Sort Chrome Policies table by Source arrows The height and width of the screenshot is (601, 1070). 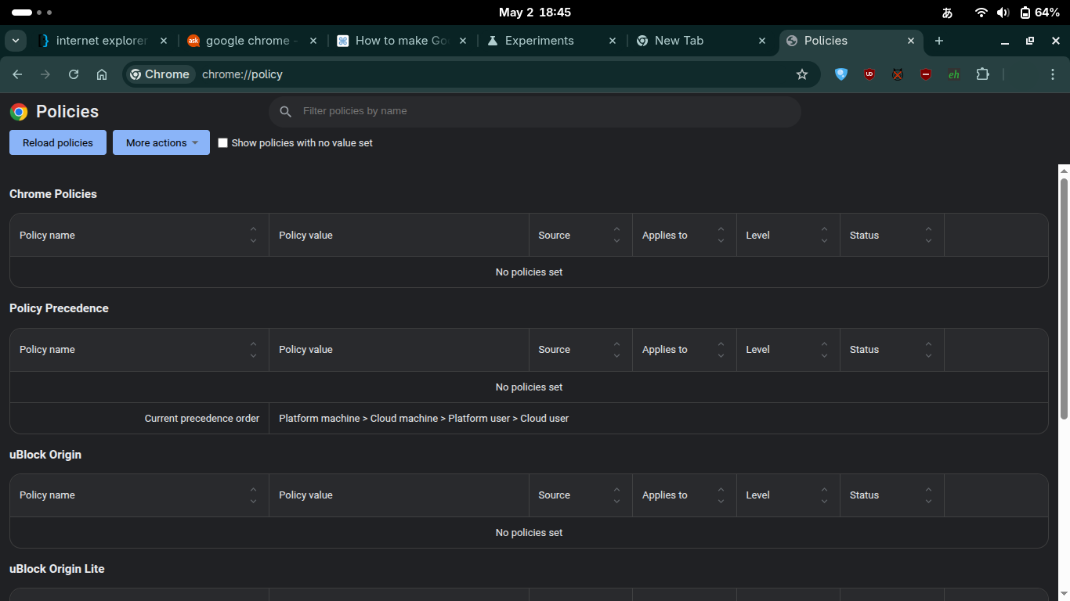pyautogui.click(x=616, y=235)
